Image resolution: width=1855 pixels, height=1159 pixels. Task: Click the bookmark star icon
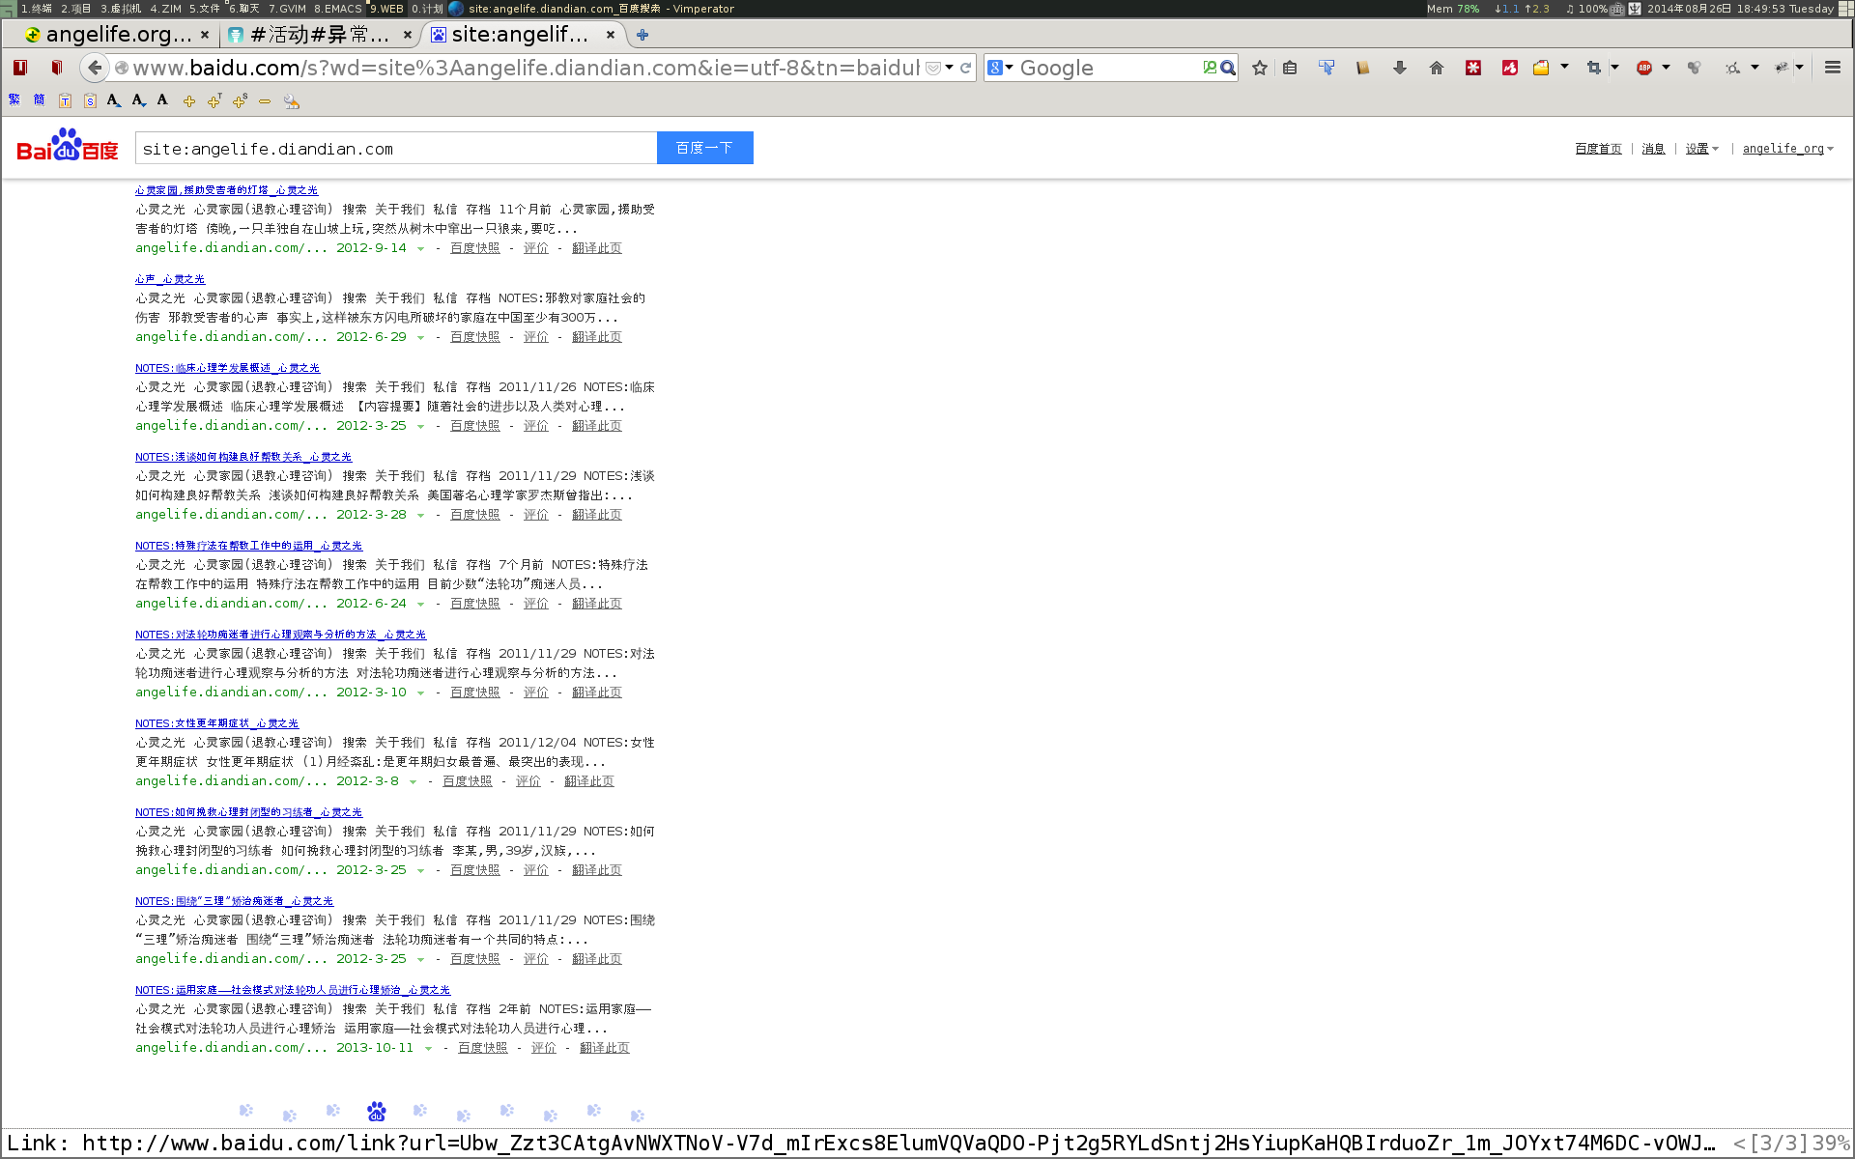(x=1260, y=68)
